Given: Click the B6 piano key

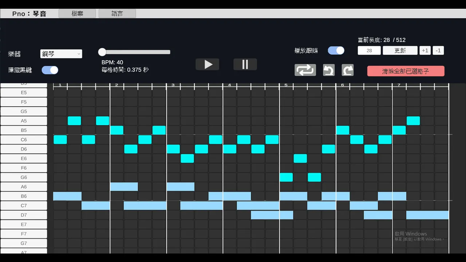Looking at the screenshot, I should point(24,196).
